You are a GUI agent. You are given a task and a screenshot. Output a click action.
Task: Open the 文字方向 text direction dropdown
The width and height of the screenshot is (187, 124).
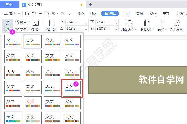point(177,26)
